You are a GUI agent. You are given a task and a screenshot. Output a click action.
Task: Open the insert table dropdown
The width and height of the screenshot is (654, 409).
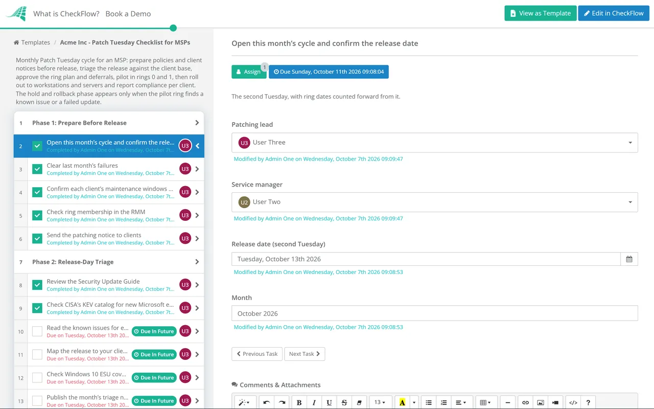pyautogui.click(x=486, y=402)
